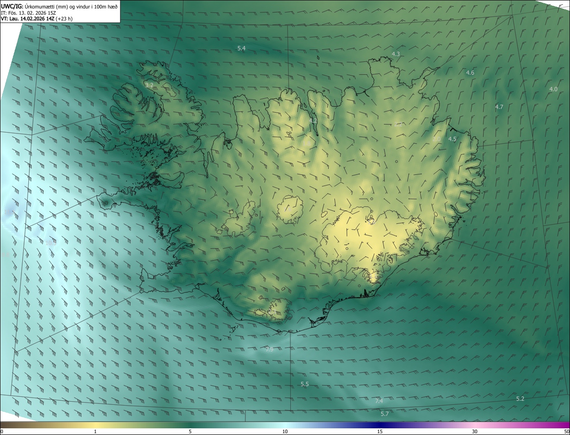Screen dimensions: 570x435
Task: Select the '15' tick on the colour scale
Action: point(380,431)
